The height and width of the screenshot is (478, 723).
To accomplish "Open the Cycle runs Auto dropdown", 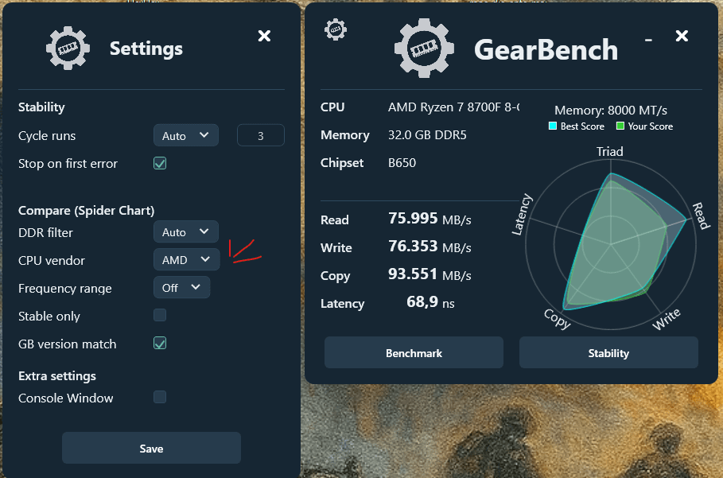I will pos(186,135).
